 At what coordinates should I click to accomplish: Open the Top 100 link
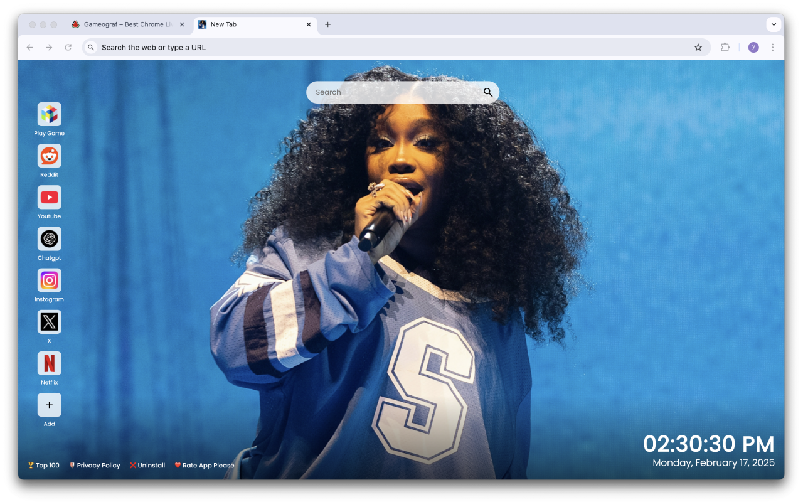(x=43, y=465)
